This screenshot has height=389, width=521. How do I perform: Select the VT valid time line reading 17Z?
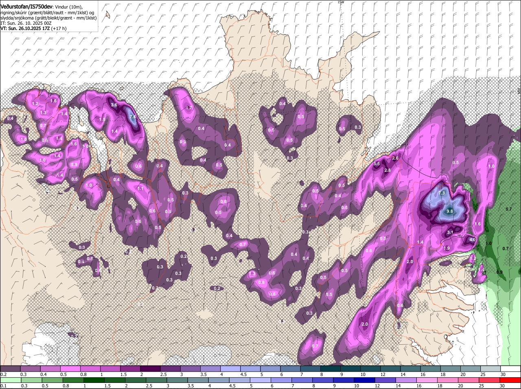pos(33,29)
